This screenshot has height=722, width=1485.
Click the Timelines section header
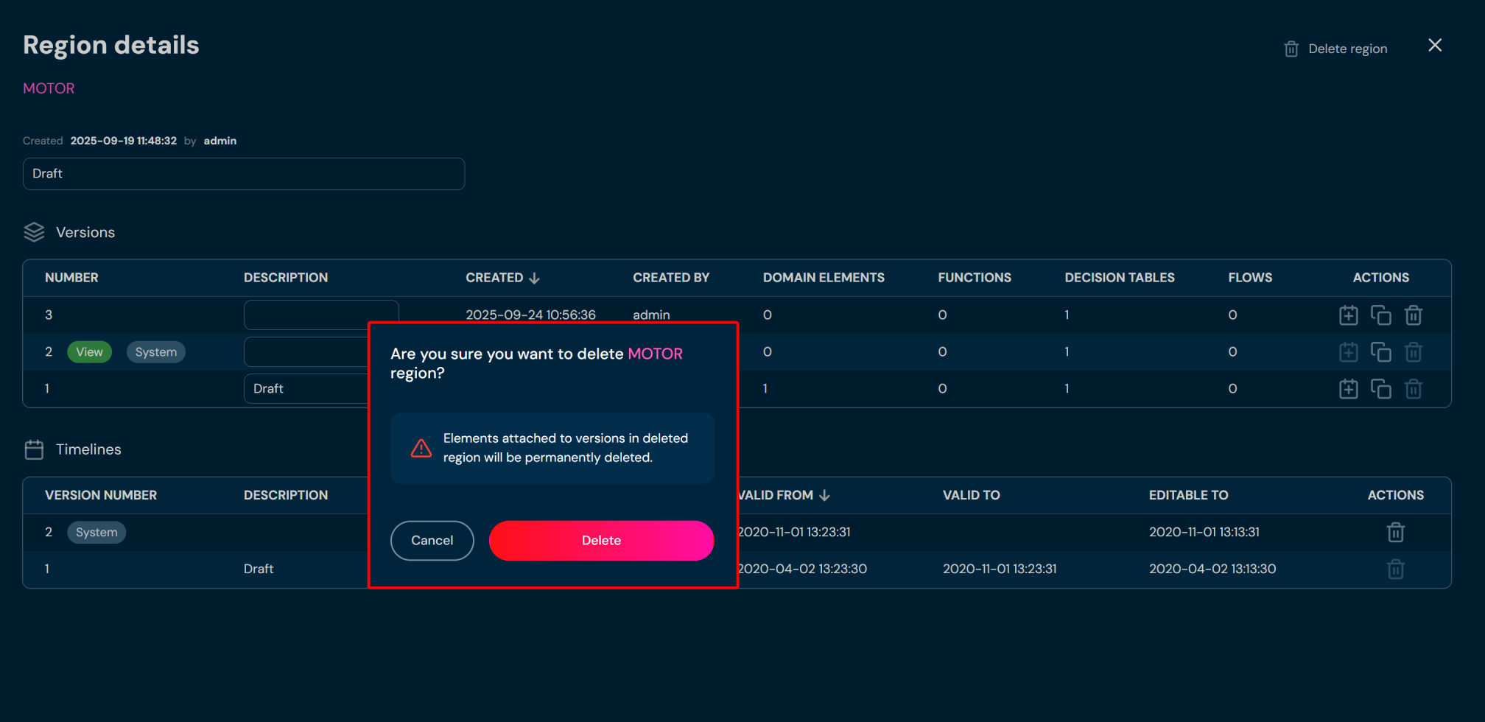click(x=88, y=449)
